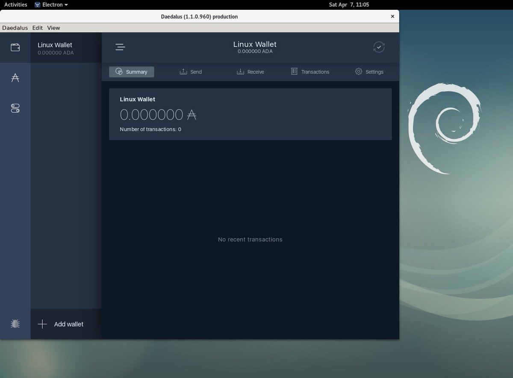Expand the Electron dropdown in the top bar
The image size is (513, 378).
coord(51,5)
